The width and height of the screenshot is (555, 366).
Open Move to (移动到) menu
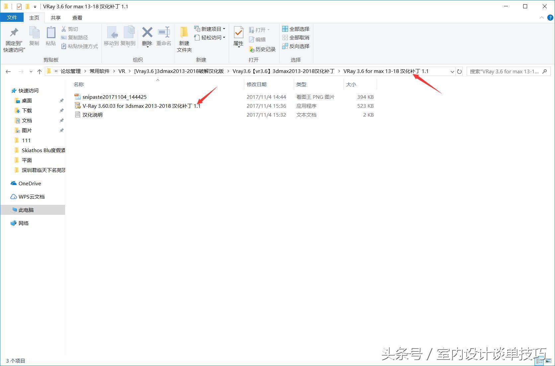(x=111, y=36)
